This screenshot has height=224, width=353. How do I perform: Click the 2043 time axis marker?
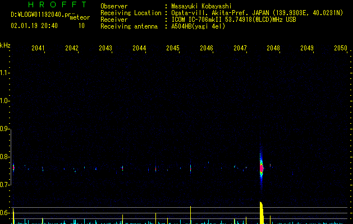[106, 48]
